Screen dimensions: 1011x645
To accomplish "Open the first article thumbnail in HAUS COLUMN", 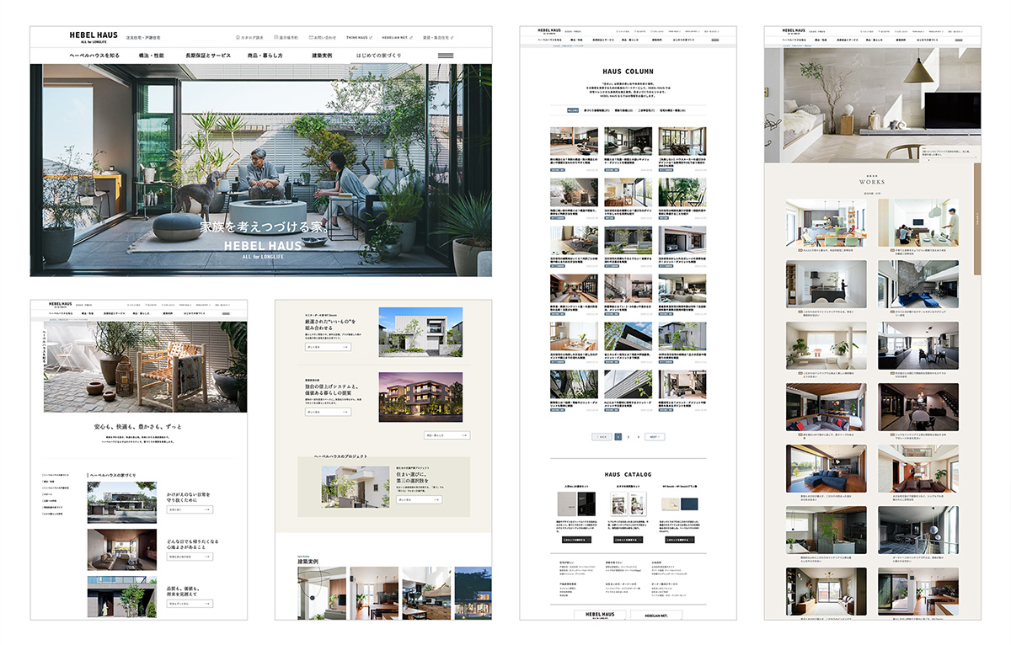I will (574, 141).
